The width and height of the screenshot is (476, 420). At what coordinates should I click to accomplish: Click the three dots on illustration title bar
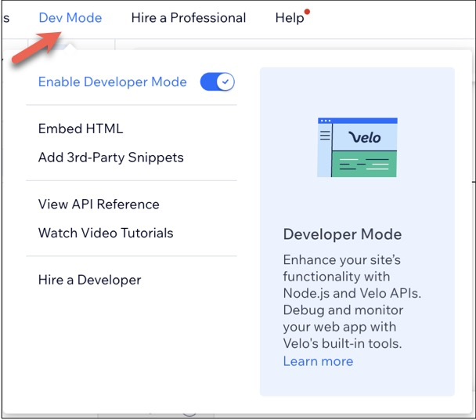click(326, 121)
